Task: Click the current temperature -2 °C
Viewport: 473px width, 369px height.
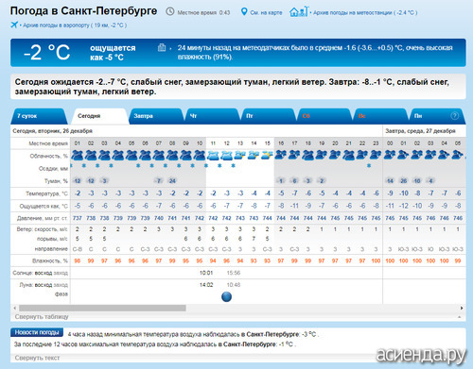Action: 46,52
